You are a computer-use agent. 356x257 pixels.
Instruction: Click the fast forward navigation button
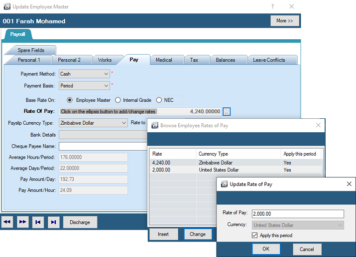(x=23, y=222)
